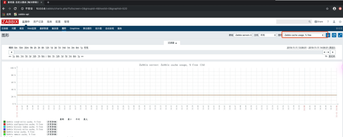Switch to the 聚合图形 submenu tab
343x137 pixels.
87,29
